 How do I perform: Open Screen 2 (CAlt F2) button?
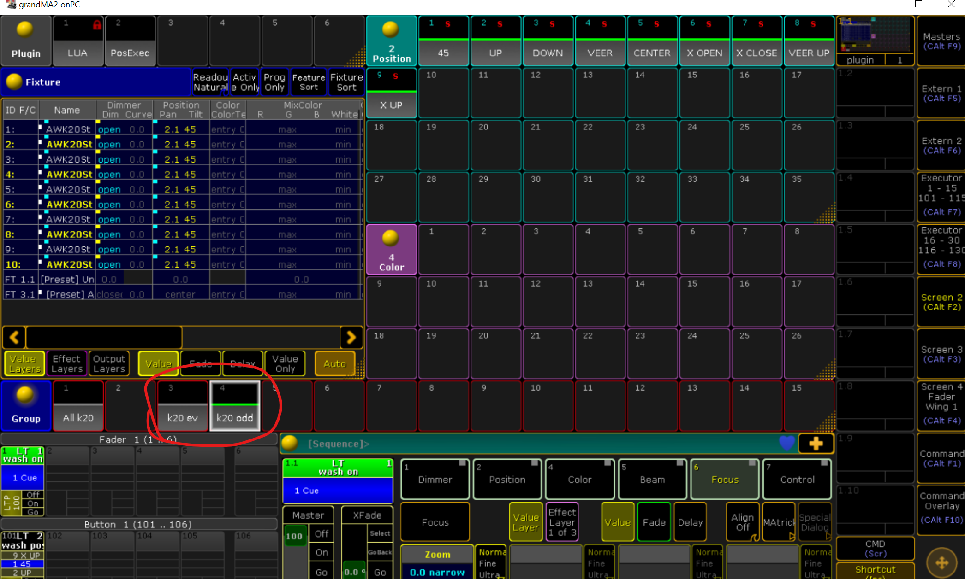pyautogui.click(x=941, y=302)
